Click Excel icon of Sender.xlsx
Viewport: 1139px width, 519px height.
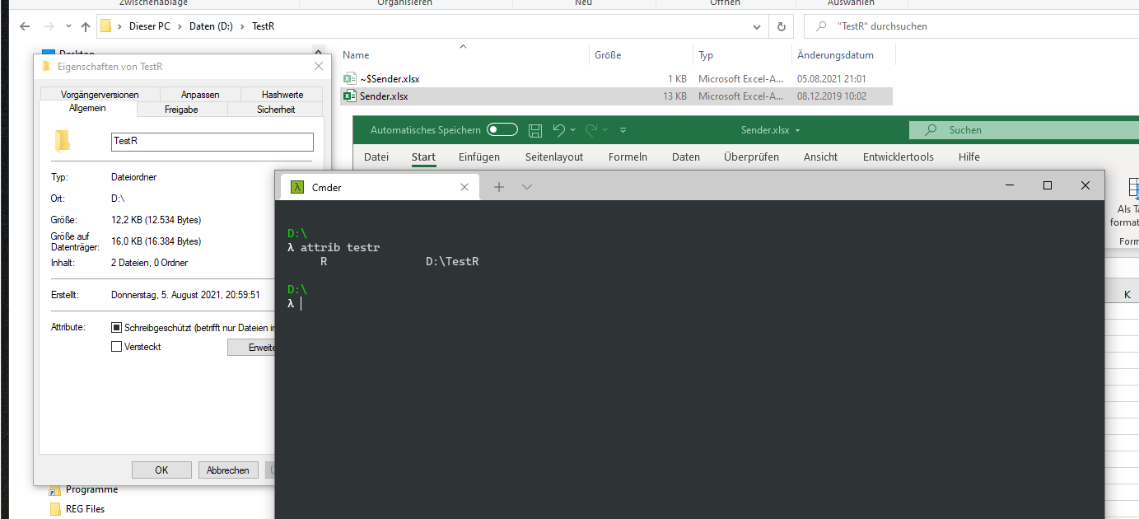349,96
